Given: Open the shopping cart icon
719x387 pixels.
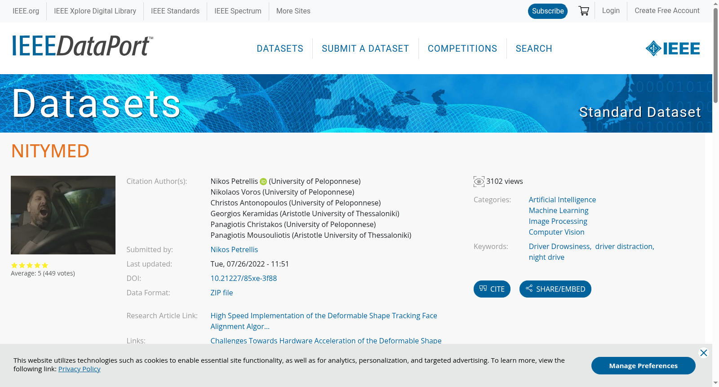Looking at the screenshot, I should (x=584, y=11).
